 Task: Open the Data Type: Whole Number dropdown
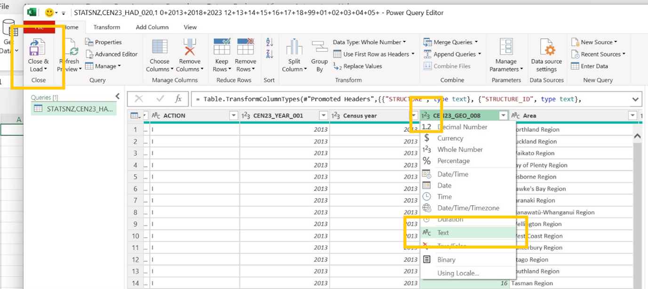pyautogui.click(x=369, y=42)
